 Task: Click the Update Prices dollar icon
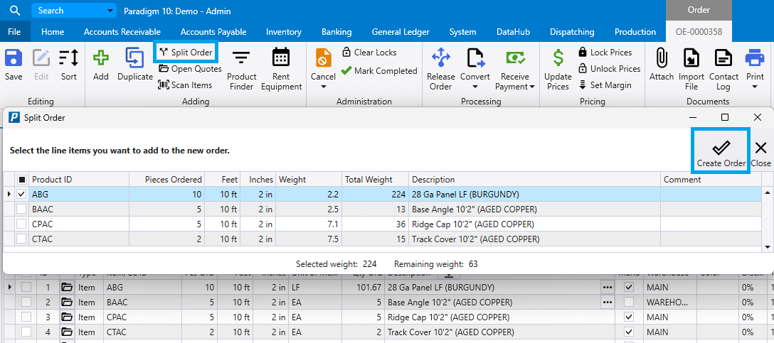click(558, 58)
